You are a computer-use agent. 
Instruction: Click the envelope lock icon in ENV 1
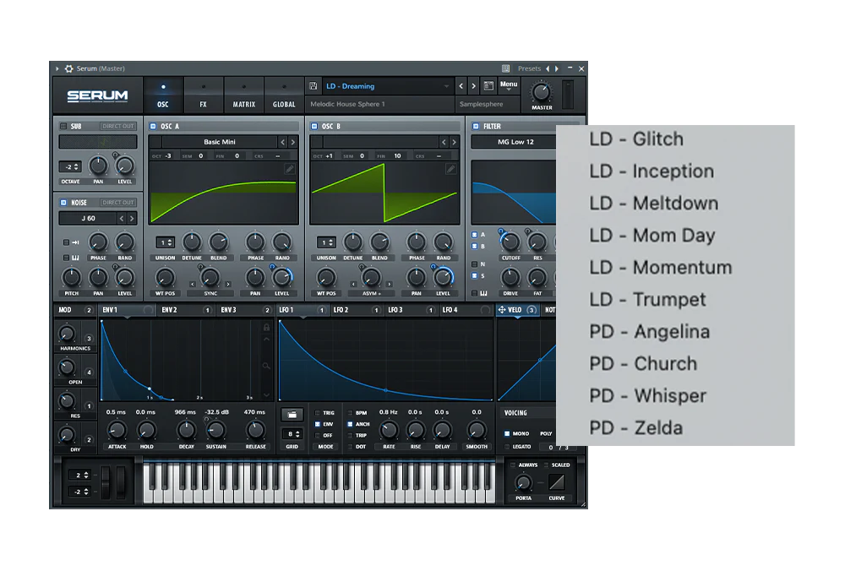coord(267,327)
